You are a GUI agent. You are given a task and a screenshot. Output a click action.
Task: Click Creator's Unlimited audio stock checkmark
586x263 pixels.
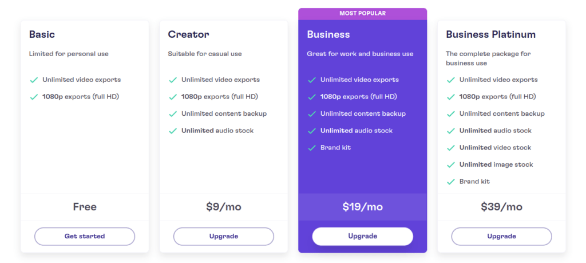click(x=173, y=131)
